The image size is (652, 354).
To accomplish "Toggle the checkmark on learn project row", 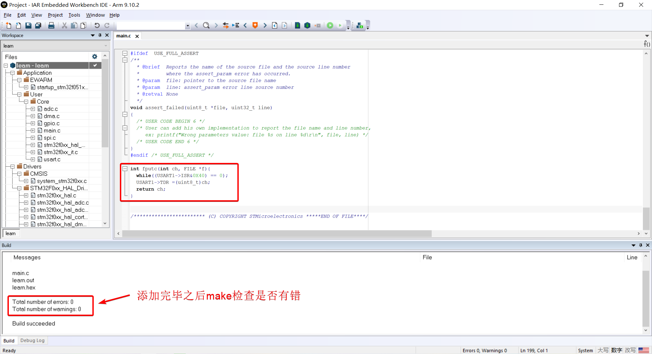I will (95, 65).
